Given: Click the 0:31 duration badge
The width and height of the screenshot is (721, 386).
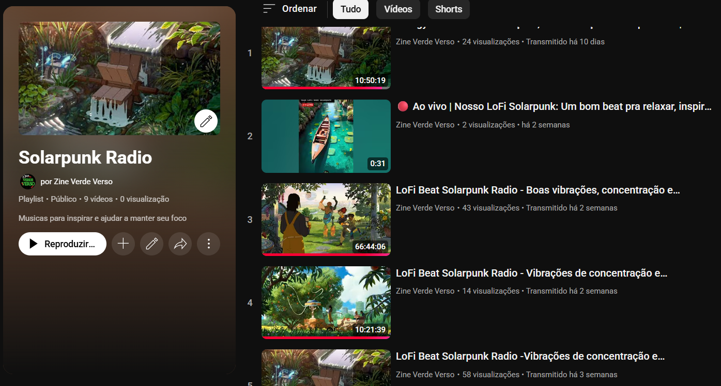Looking at the screenshot, I should tap(378, 164).
